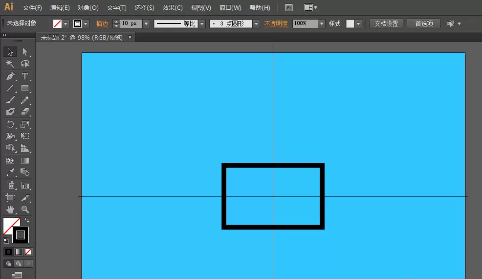This screenshot has height=279, width=482.
Task: Select the Free Transform tool
Action: click(25, 136)
